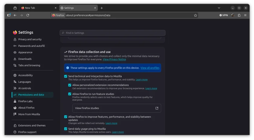Click the puzzle icon beside Extensions and themes

(15, 125)
